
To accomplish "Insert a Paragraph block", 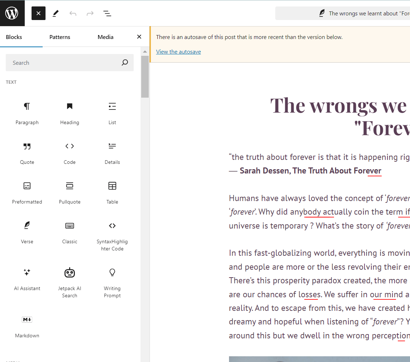I will click(x=27, y=113).
